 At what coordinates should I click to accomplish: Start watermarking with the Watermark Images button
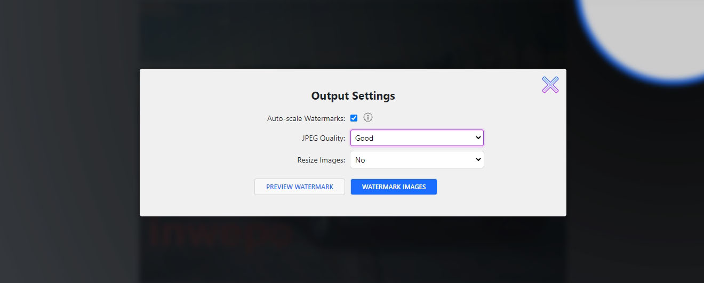(x=394, y=187)
